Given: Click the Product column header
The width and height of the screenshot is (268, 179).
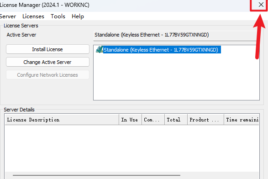Looking at the screenshot, I should click(206, 120).
